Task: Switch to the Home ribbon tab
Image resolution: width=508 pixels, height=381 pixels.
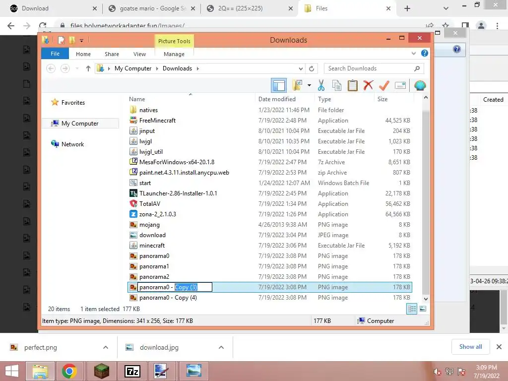Action: tap(83, 54)
